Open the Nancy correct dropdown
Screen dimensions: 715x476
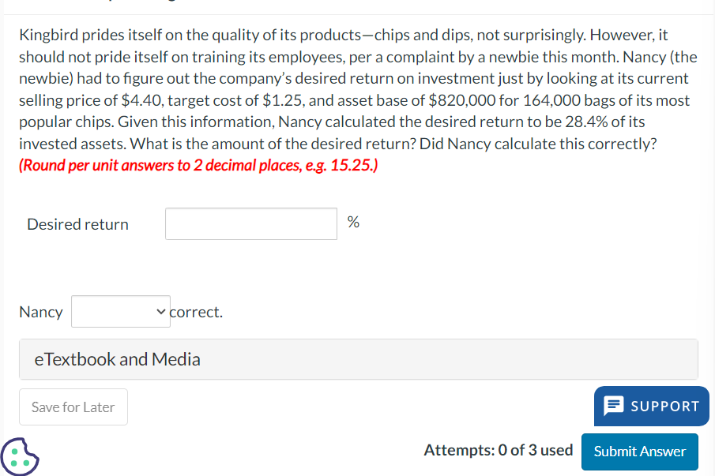coord(120,312)
